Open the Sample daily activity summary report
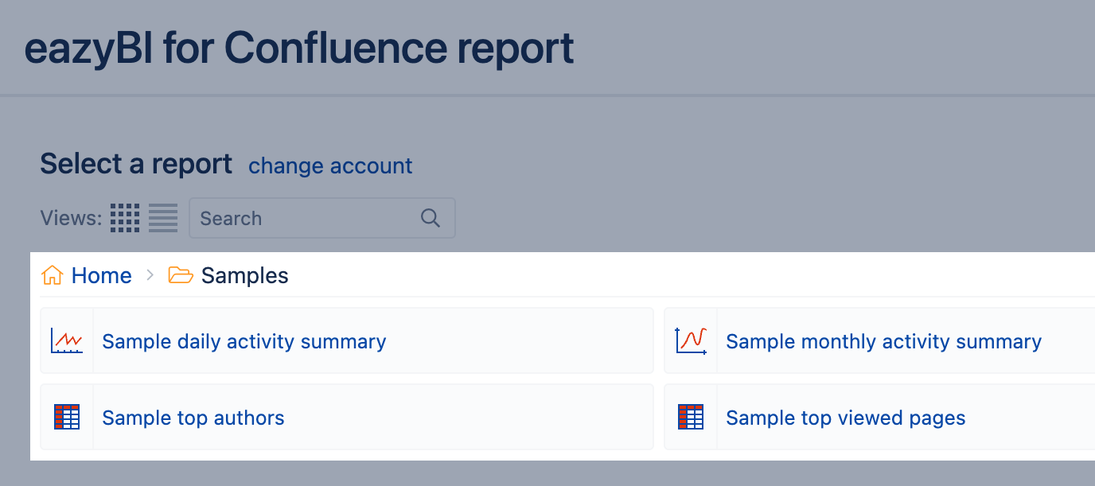Viewport: 1095px width, 486px height. (x=243, y=340)
